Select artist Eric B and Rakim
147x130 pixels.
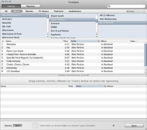(72, 31)
